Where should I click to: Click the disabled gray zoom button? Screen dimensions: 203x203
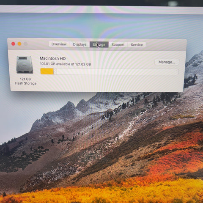click(25, 44)
